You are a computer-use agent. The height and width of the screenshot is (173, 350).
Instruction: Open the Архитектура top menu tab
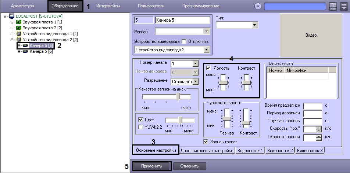pyautogui.click(x=22, y=6)
